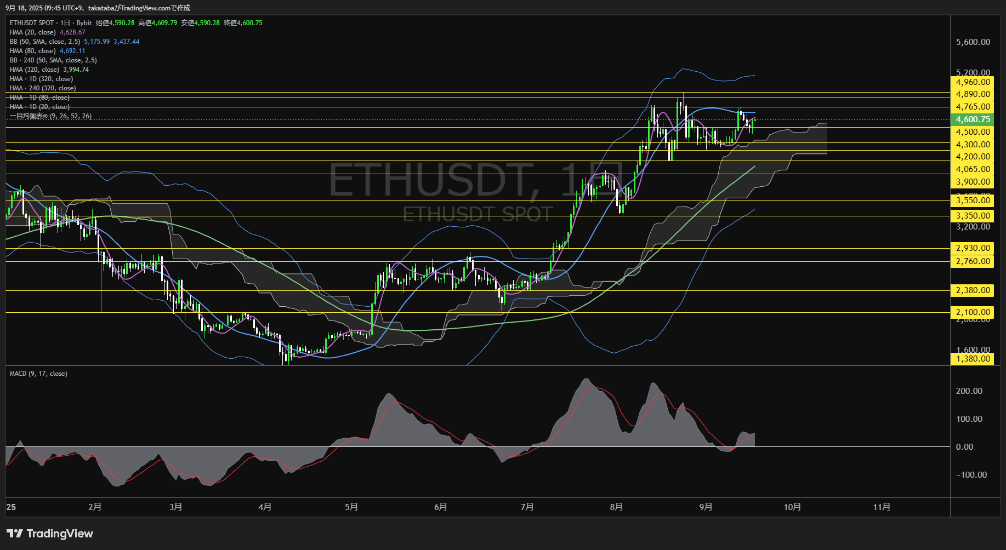Click the HMA 80 value 4,692.11
This screenshot has height=550, width=1006.
coord(72,51)
